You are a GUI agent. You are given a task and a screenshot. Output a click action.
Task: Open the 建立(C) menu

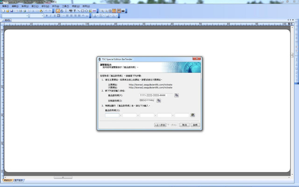click(x=35, y=6)
